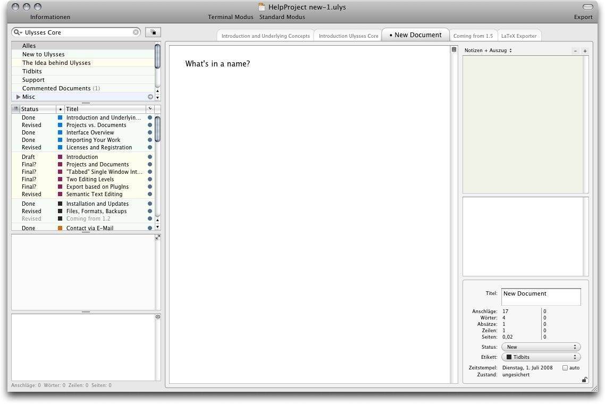Select the New Document tab
Screen dimensions: 605x404
(416, 35)
